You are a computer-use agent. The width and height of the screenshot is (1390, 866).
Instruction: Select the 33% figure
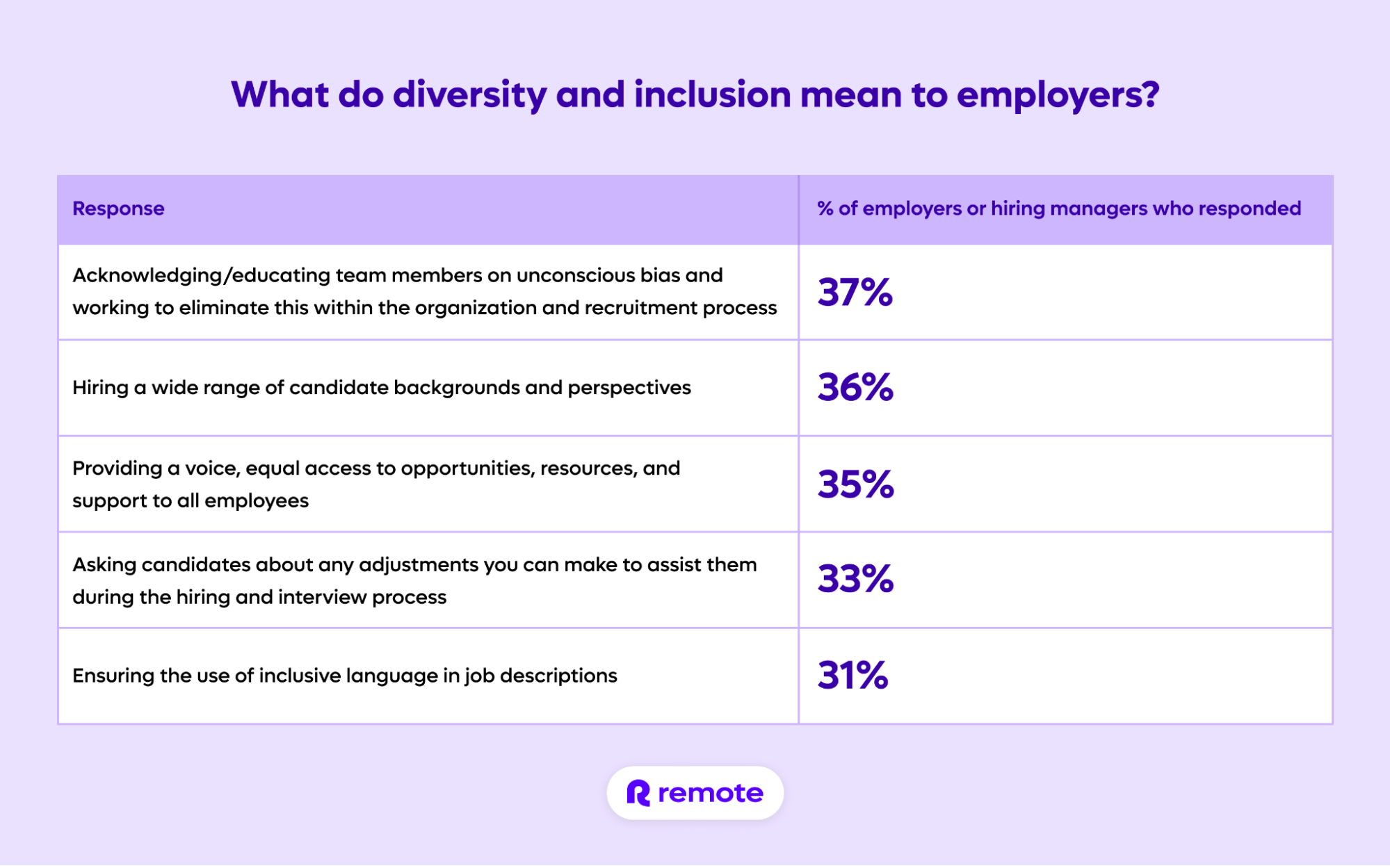tap(855, 579)
